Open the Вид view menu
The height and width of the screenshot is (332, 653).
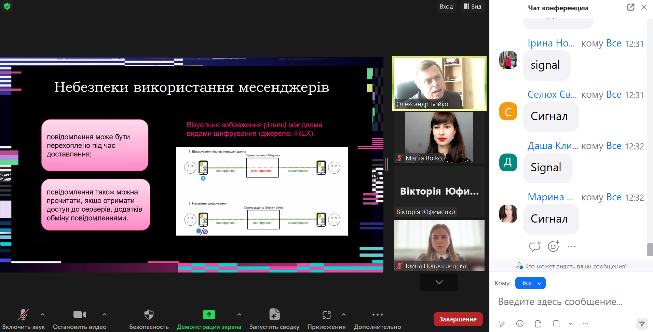point(472,6)
